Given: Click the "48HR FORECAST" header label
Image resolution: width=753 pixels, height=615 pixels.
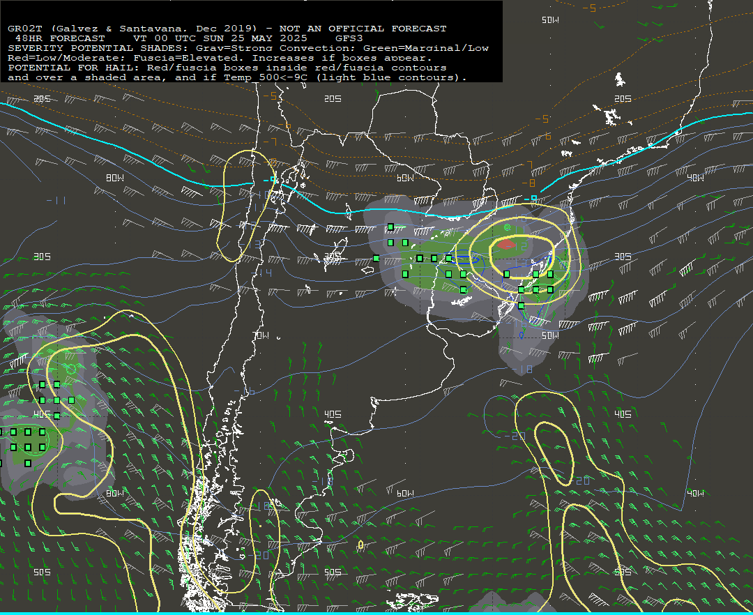Looking at the screenshot, I should [x=60, y=38].
